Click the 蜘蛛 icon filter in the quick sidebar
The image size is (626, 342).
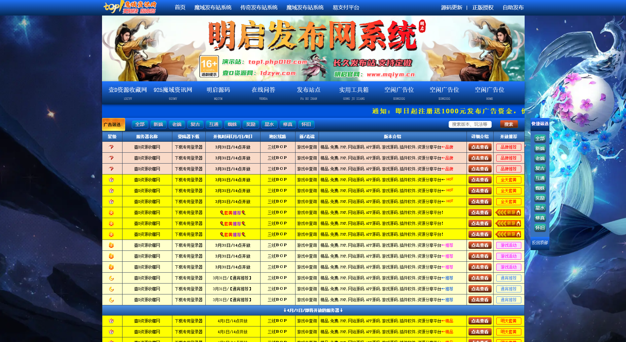click(x=540, y=188)
